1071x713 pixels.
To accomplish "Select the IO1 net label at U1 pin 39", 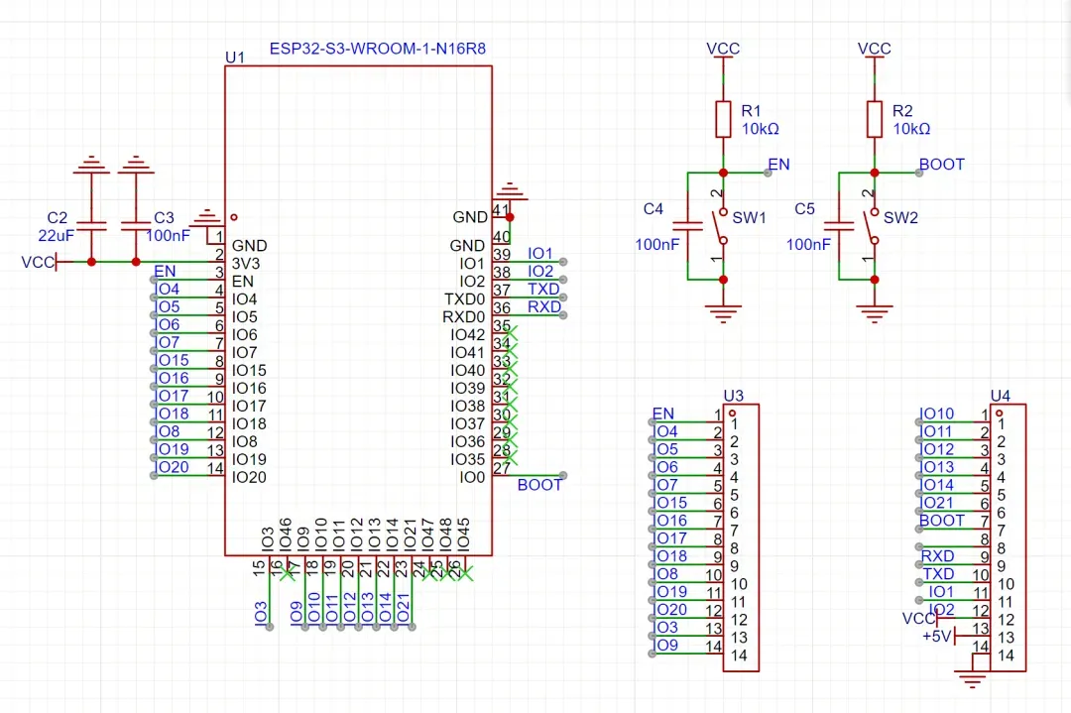I will tap(539, 254).
